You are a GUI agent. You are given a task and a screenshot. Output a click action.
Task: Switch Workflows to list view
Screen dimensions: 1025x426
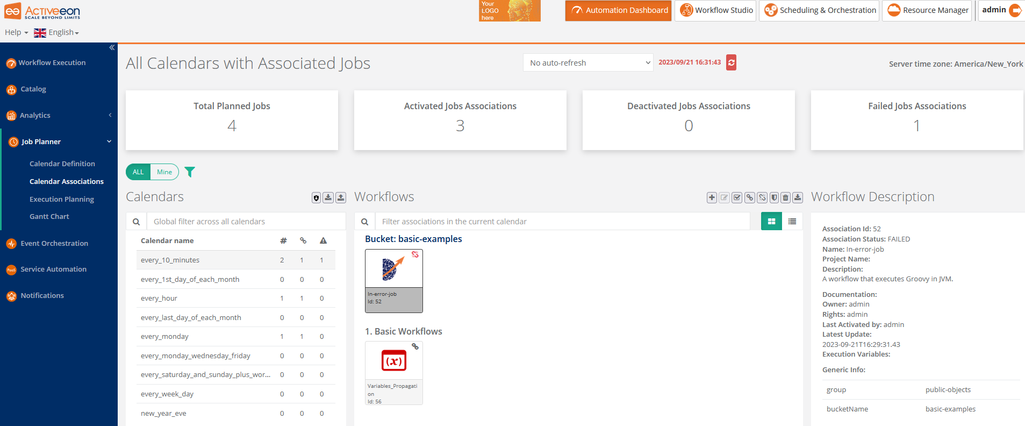pos(792,221)
